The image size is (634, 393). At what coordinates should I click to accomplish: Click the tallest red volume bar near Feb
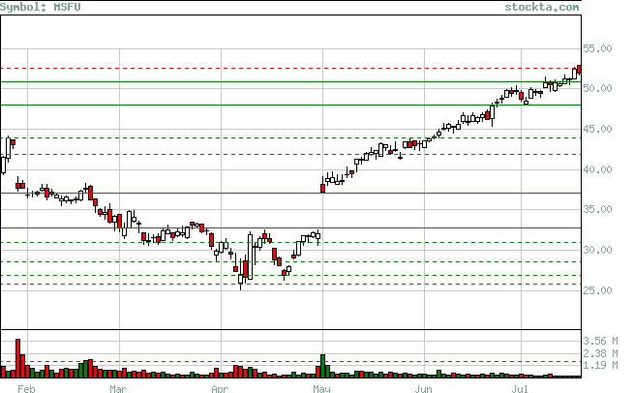click(17, 358)
